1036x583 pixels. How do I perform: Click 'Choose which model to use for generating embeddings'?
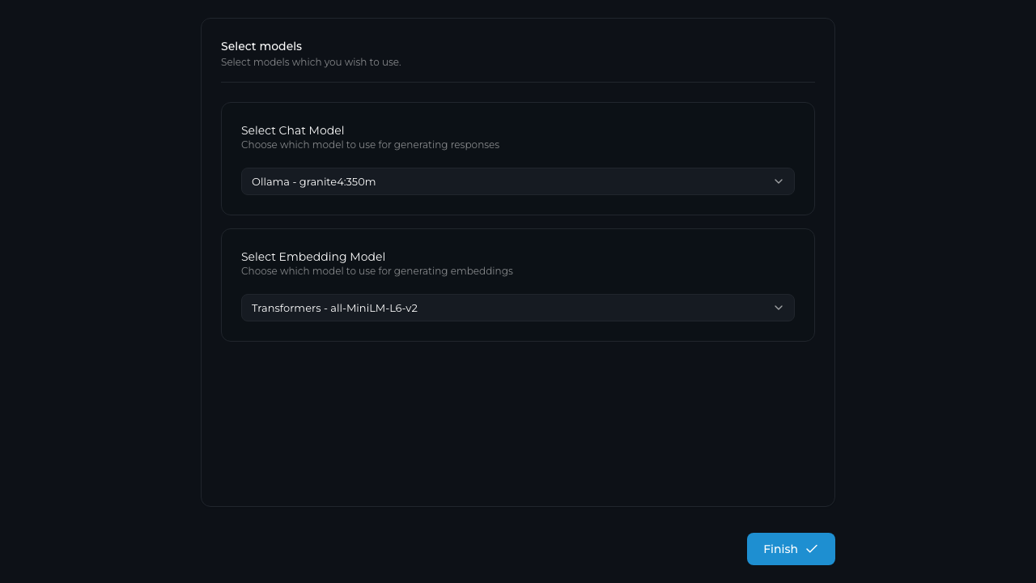click(377, 271)
